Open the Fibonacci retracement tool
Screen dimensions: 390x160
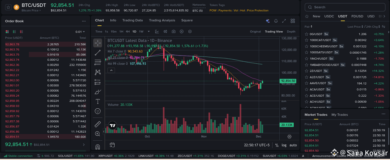pos(98,62)
